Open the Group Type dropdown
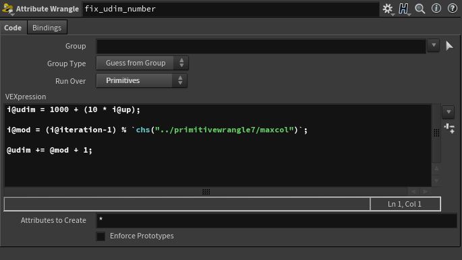 (142, 63)
